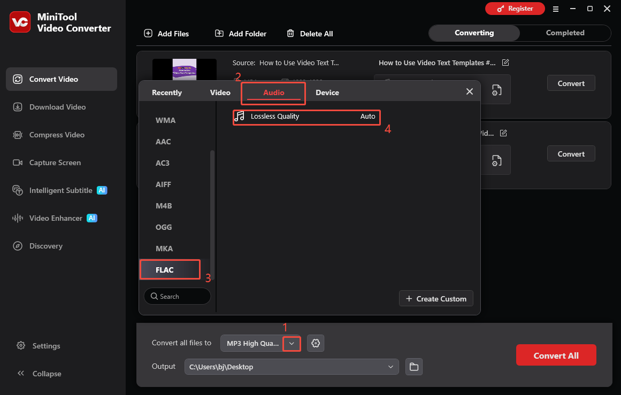Image resolution: width=621 pixels, height=395 pixels.
Task: Open the 'Convert all files to' format dropdown arrow
Action: click(x=292, y=343)
